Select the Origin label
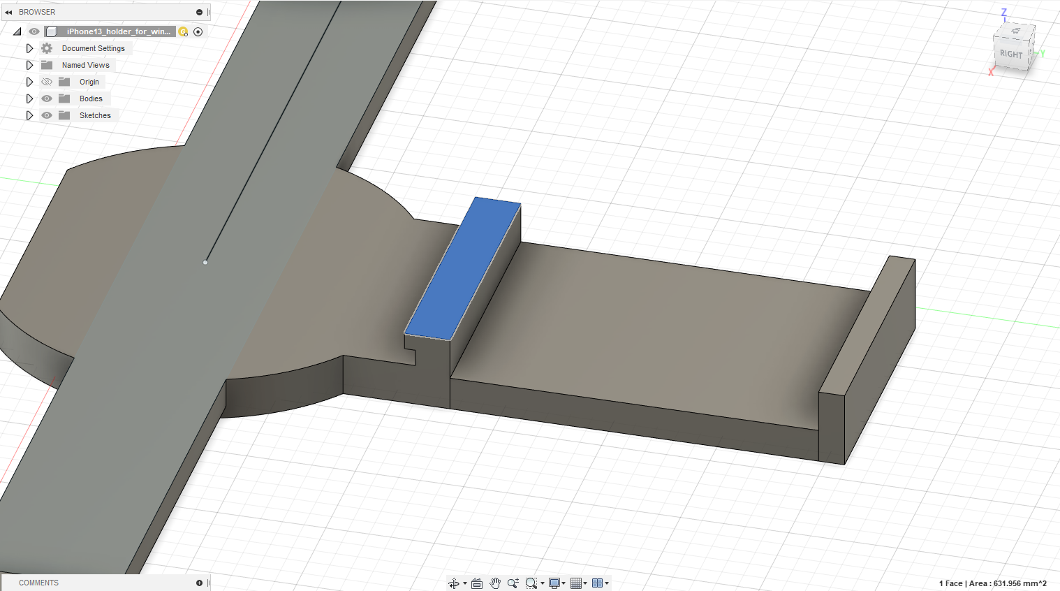Viewport: 1060px width, 591px height. (x=89, y=82)
